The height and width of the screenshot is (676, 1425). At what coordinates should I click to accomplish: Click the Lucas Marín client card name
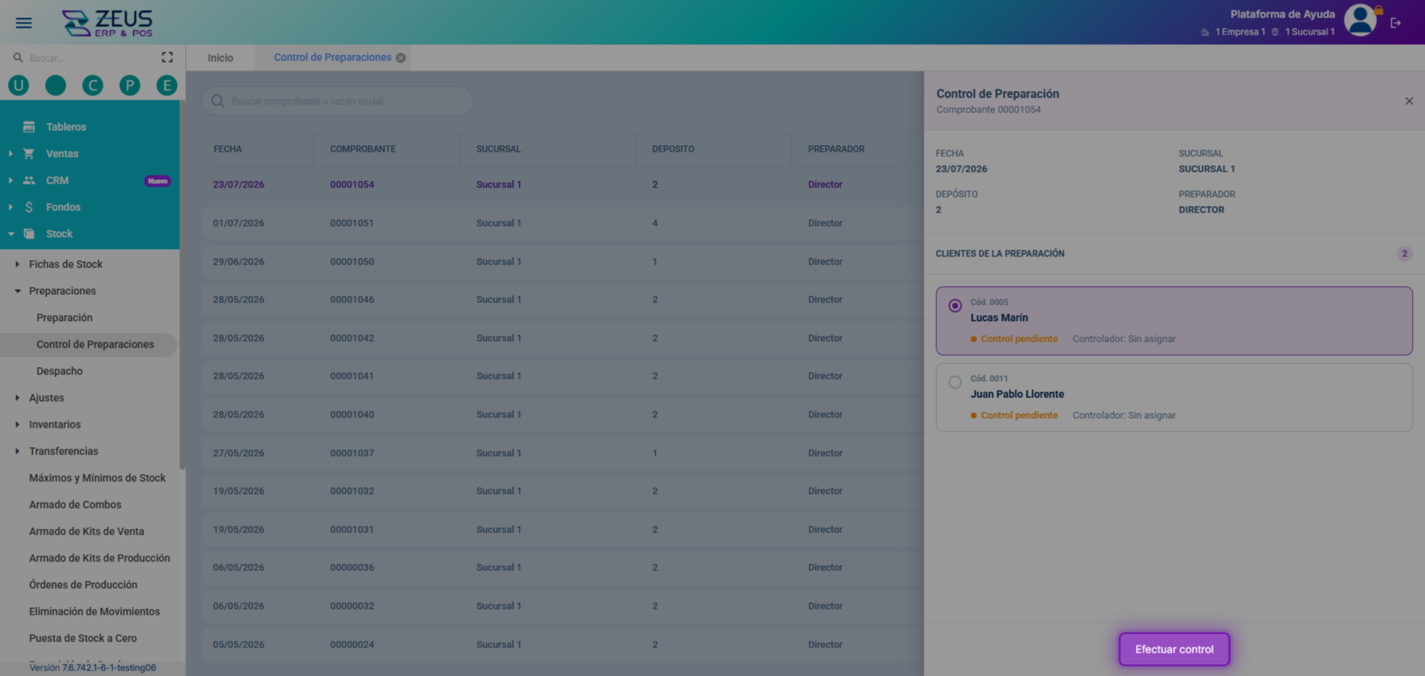999,318
